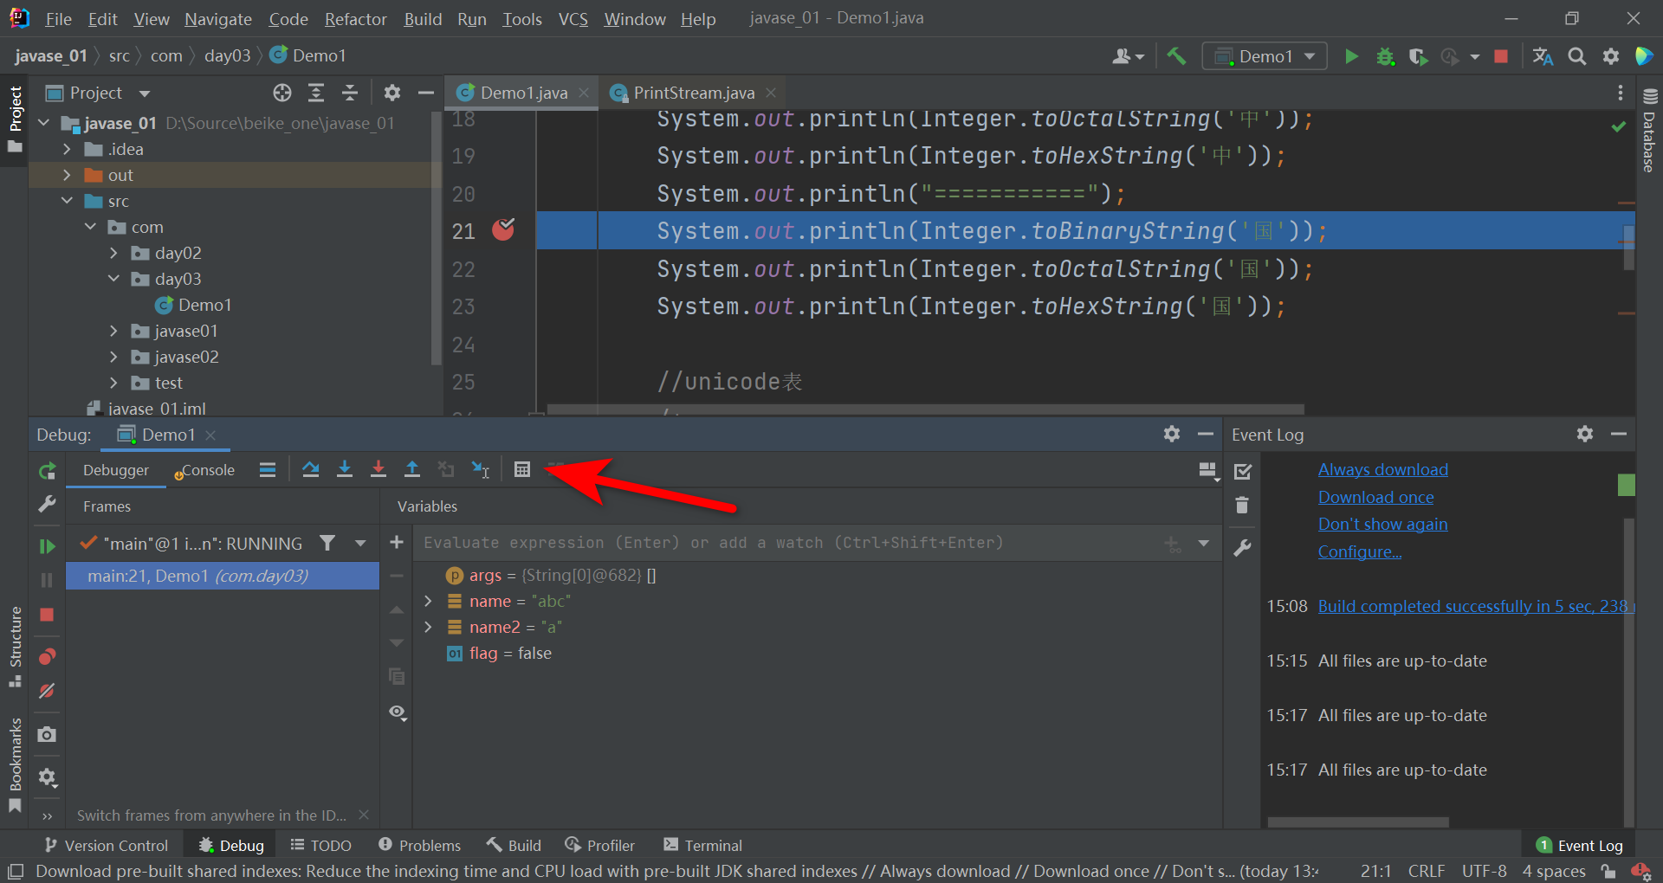Switch to the Console debug tab
The image size is (1663, 883).
[x=204, y=470]
